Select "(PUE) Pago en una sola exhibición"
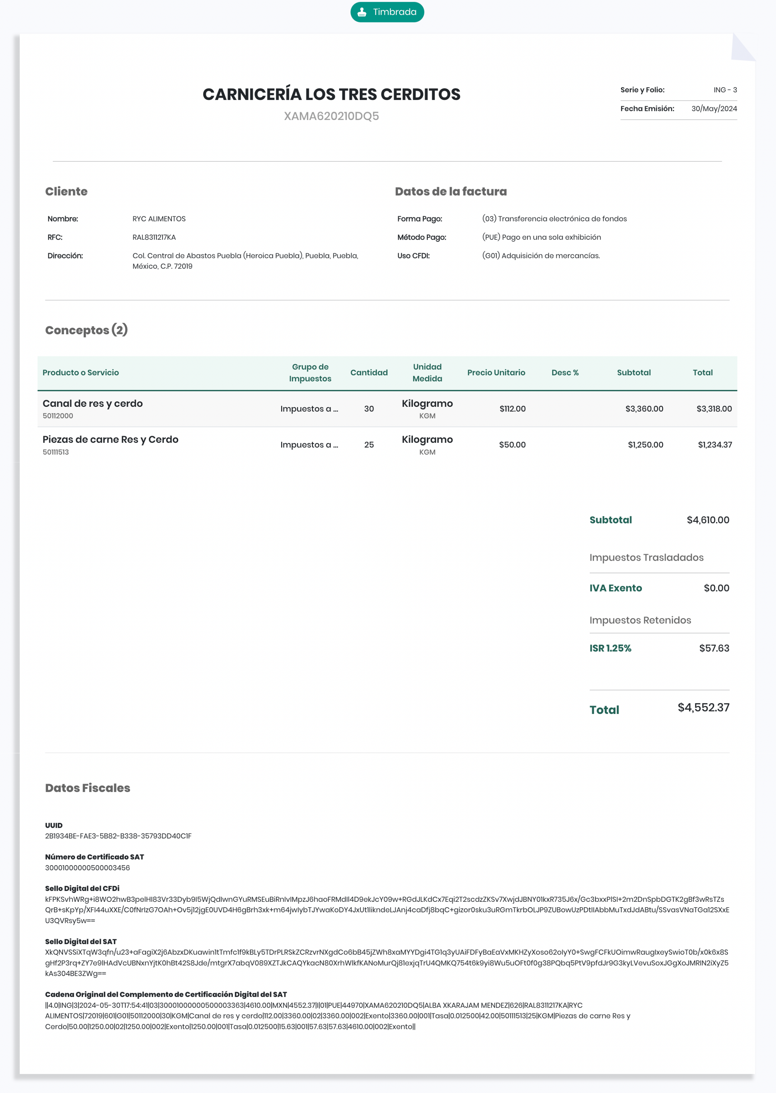 542,237
